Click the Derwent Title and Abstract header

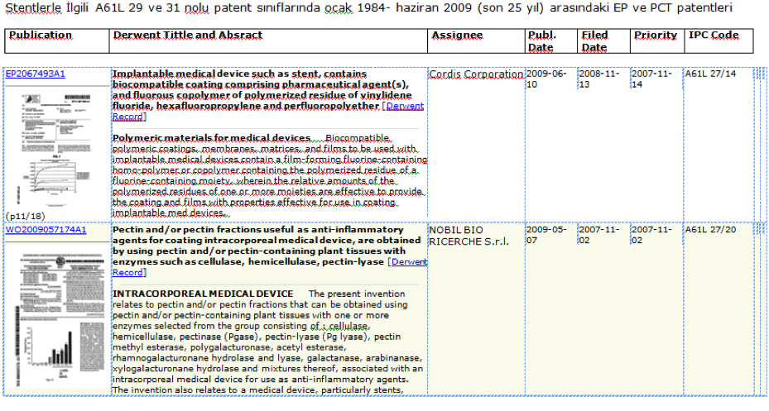click(188, 36)
